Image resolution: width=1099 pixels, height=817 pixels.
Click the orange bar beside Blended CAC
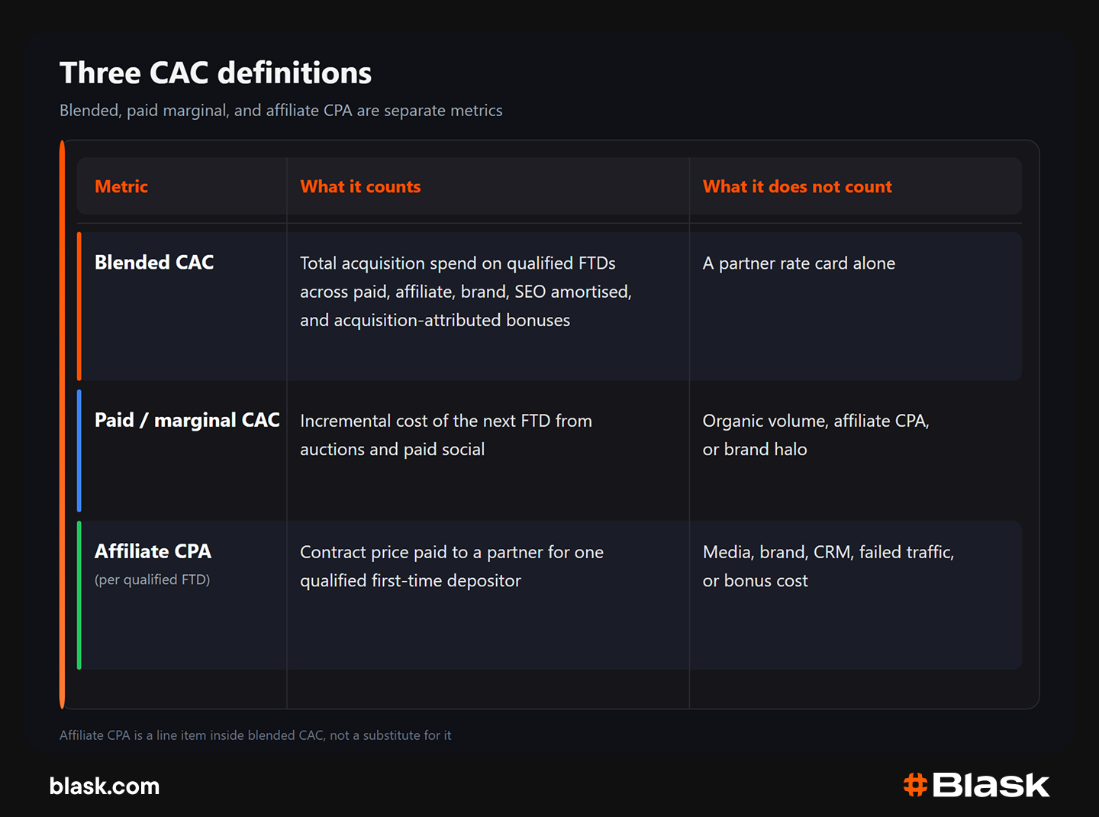pyautogui.click(x=79, y=306)
